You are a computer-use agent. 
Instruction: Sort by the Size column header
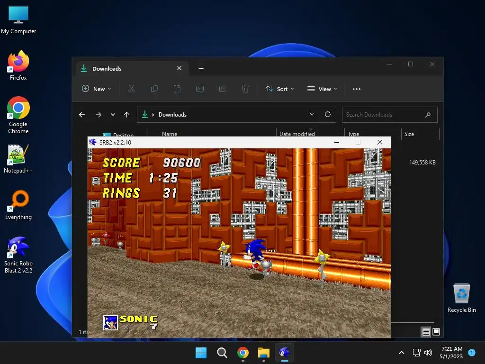tap(409, 134)
